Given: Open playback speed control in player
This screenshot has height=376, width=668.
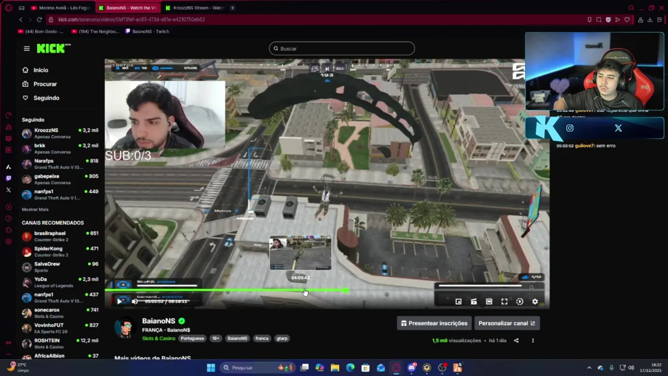Looking at the screenshot, I should (x=520, y=301).
